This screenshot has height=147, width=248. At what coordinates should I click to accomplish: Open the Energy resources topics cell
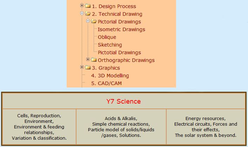tap(206, 127)
